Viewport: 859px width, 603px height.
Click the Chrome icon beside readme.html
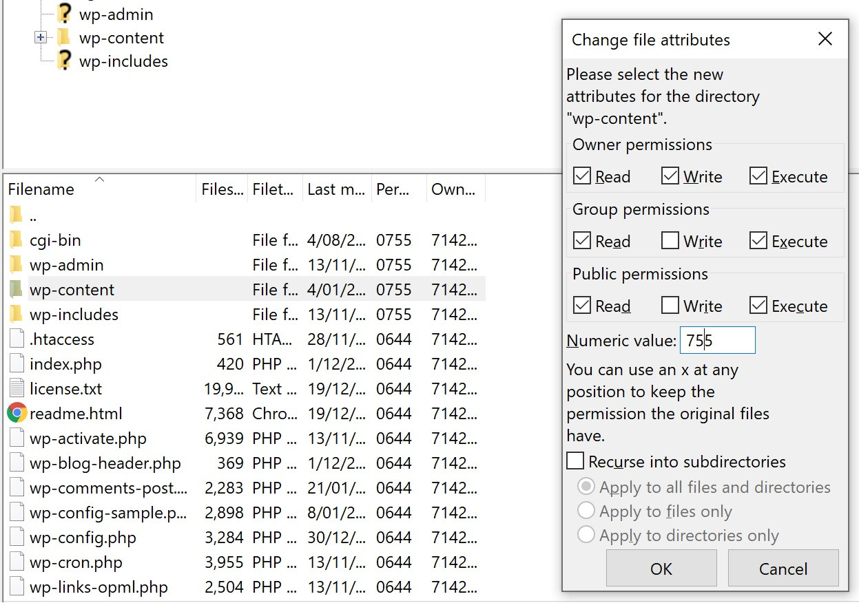[17, 414]
